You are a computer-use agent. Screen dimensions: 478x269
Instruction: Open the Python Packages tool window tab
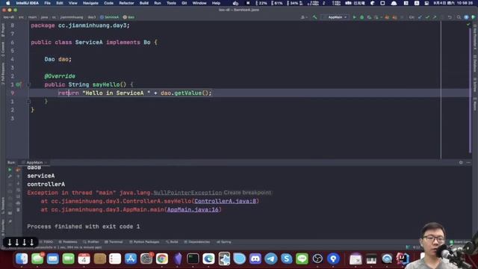pos(144,242)
